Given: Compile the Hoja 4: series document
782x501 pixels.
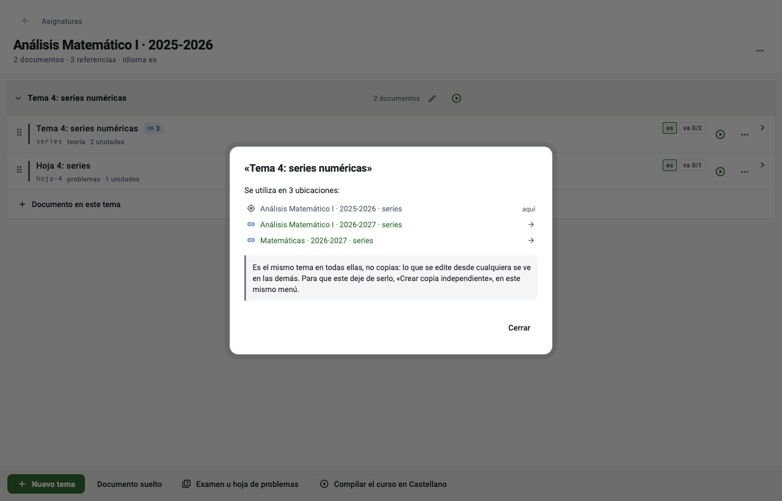Looking at the screenshot, I should coord(720,172).
